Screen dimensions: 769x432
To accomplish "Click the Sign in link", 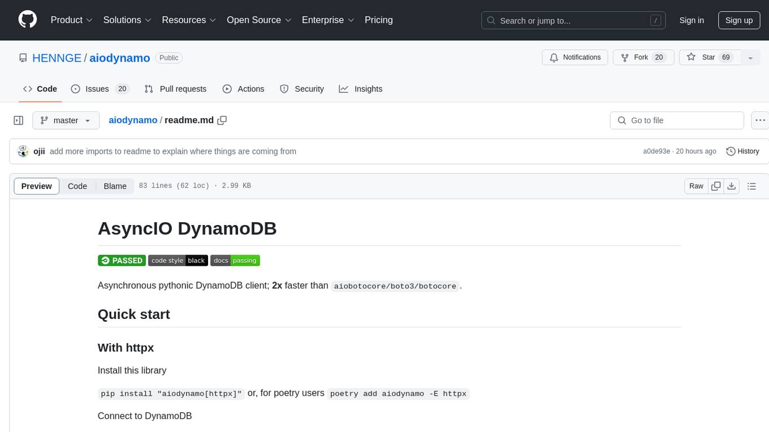I will coord(692,20).
